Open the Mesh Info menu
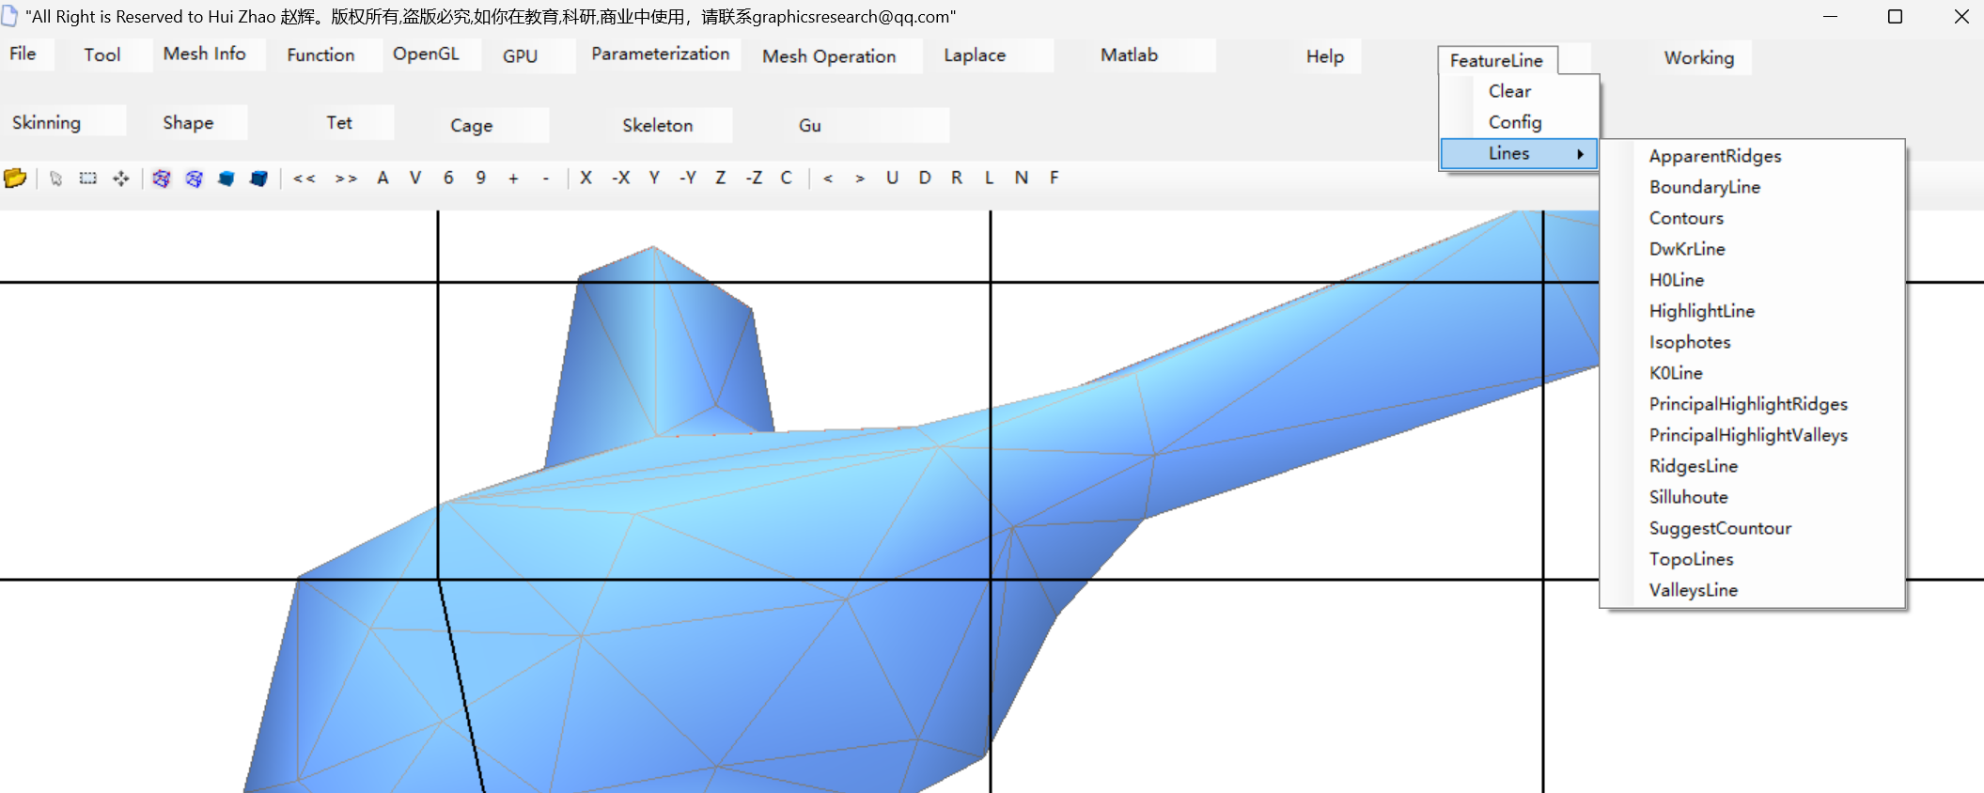This screenshot has width=1984, height=793. click(205, 54)
